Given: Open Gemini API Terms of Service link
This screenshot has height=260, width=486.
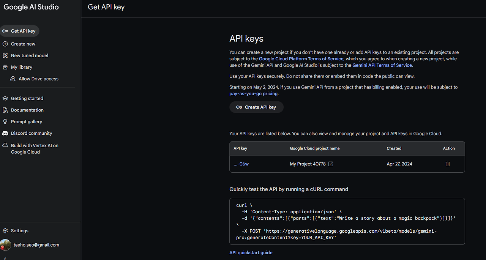Looking at the screenshot, I should tap(382, 65).
